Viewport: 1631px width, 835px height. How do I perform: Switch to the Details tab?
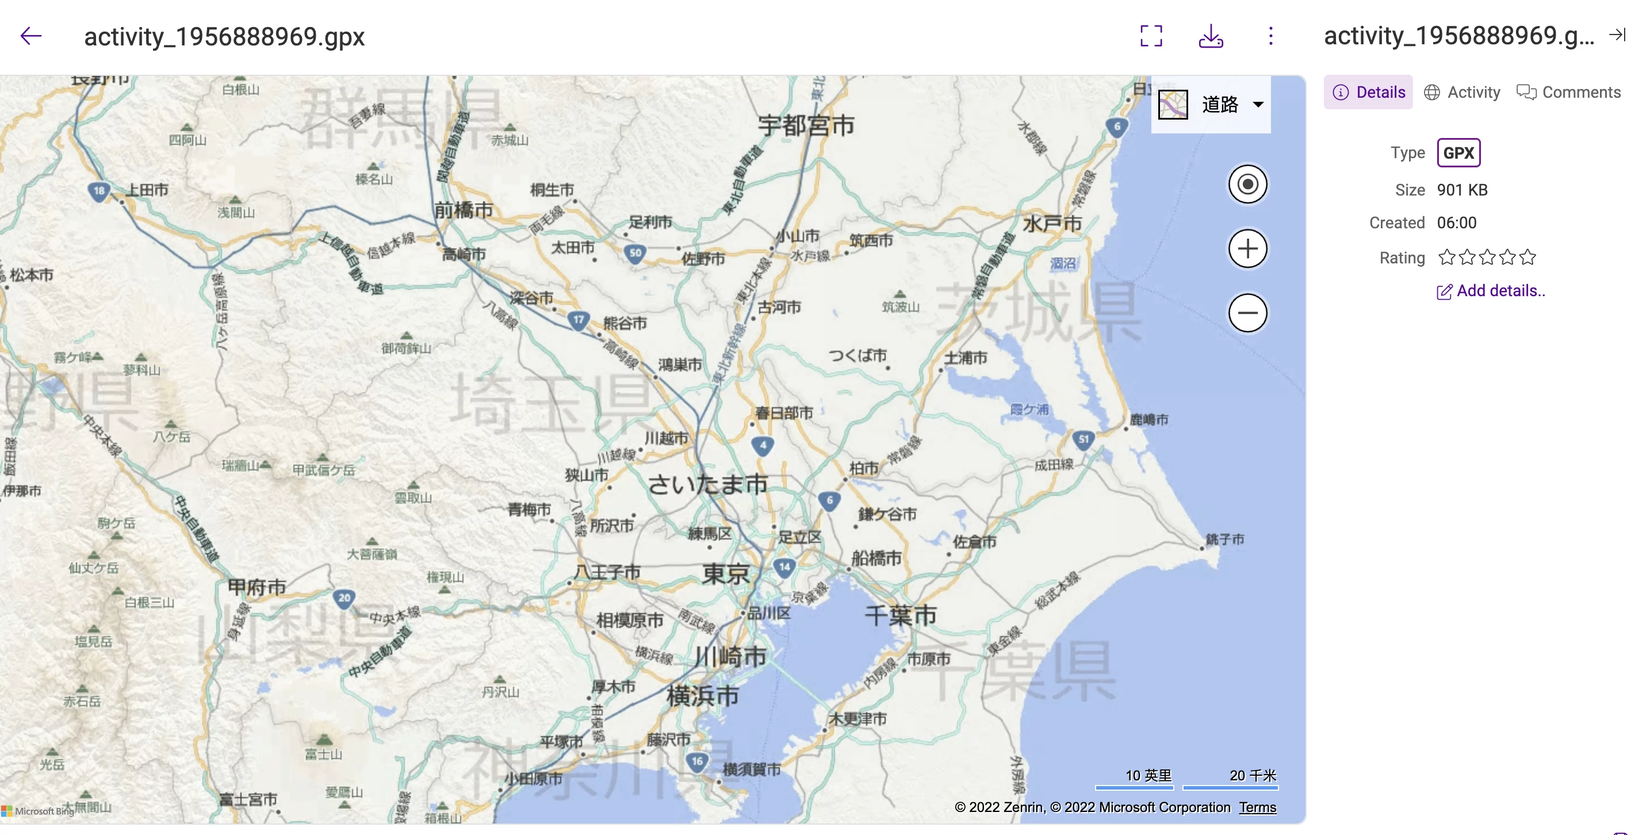(x=1368, y=93)
